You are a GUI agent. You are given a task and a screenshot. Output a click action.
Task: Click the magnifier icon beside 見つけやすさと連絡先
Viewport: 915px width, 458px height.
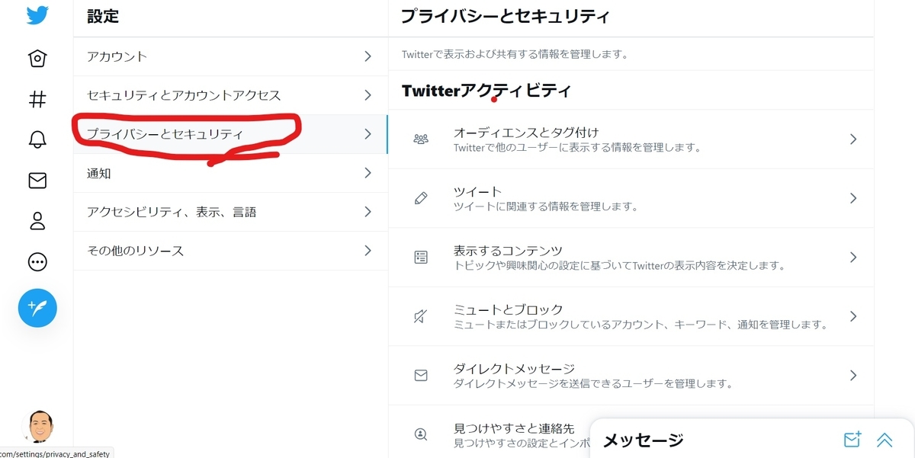(x=421, y=434)
